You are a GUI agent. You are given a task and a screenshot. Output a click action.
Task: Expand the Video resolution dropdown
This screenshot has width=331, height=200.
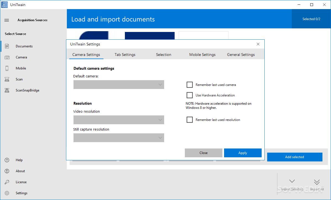(119, 120)
